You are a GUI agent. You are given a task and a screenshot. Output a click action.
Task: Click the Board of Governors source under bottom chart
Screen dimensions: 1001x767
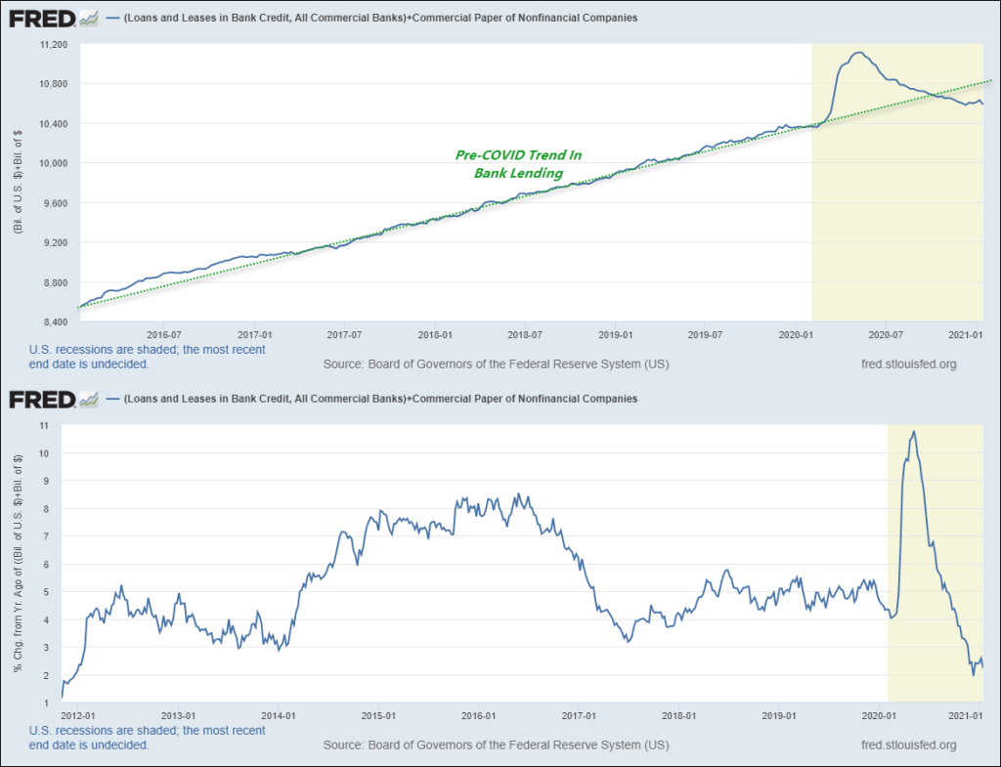coord(496,745)
